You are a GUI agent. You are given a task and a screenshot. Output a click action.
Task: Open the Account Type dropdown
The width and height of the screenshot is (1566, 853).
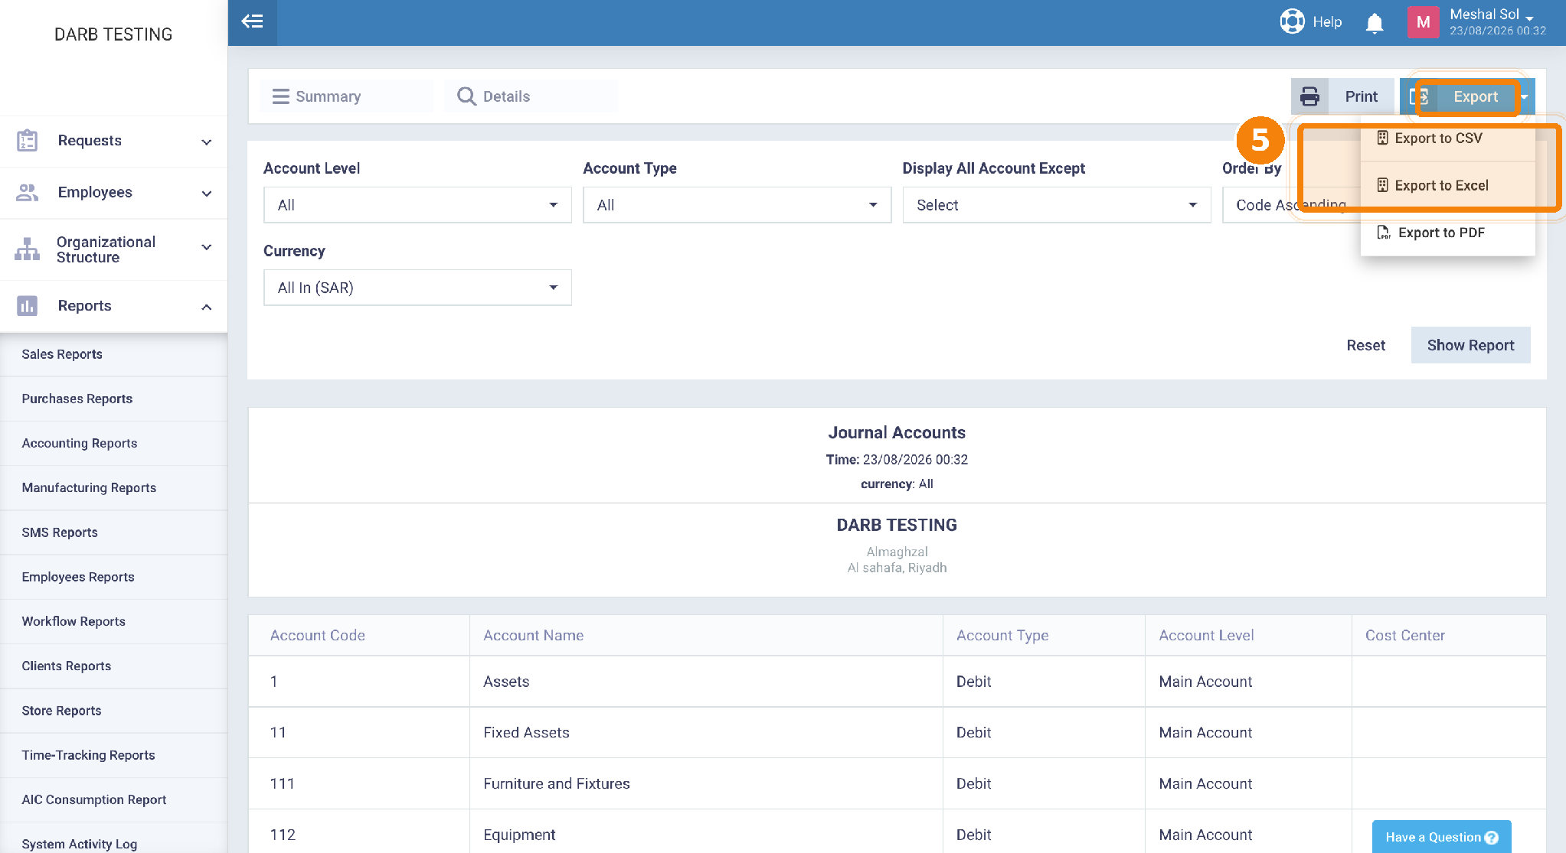tap(737, 205)
